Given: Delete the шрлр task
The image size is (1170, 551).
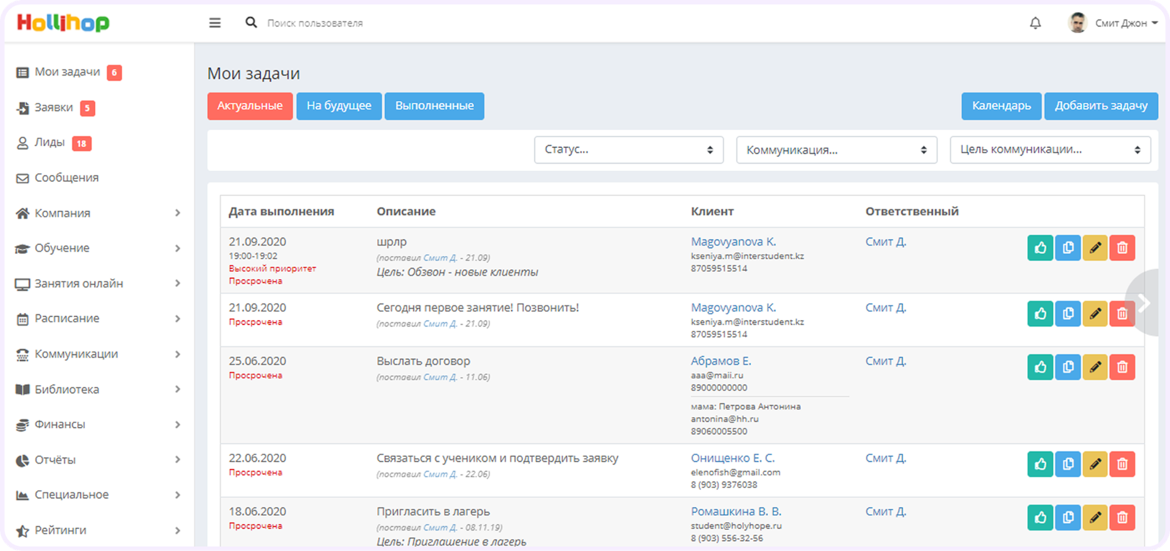Looking at the screenshot, I should (1123, 248).
